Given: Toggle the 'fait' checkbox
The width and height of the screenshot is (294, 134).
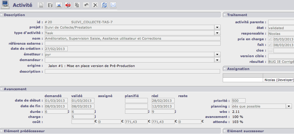Looking at the screenshot, I should point(270,45).
